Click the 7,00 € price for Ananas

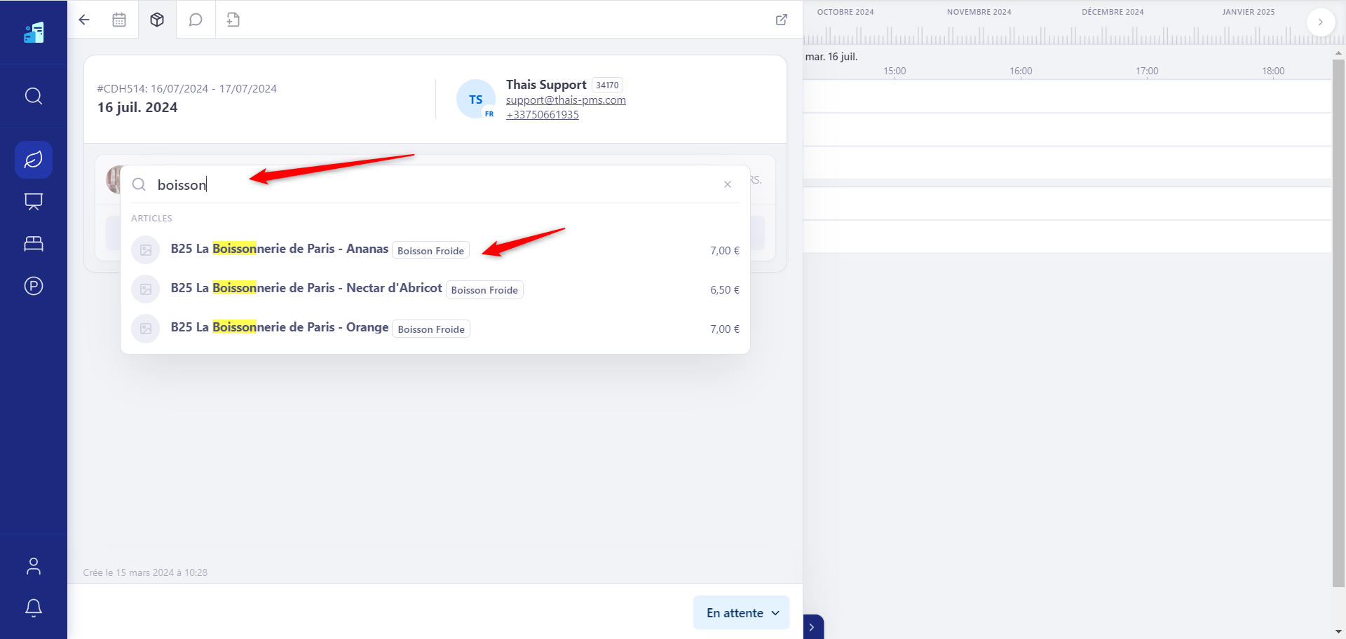pyautogui.click(x=725, y=251)
